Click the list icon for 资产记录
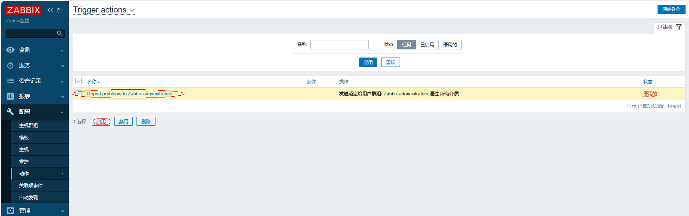Image resolution: width=689 pixels, height=216 pixels. [x=10, y=81]
